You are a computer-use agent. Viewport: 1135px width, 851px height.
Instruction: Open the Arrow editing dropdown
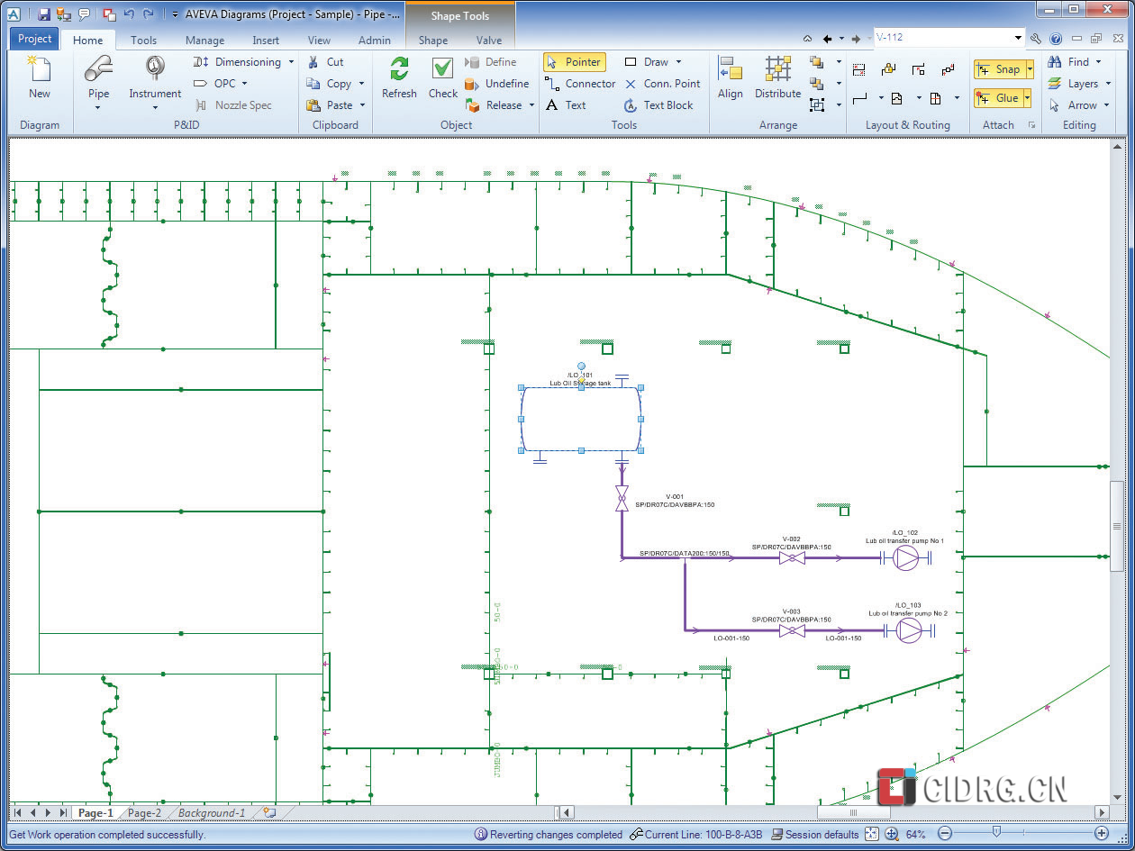[1106, 105]
